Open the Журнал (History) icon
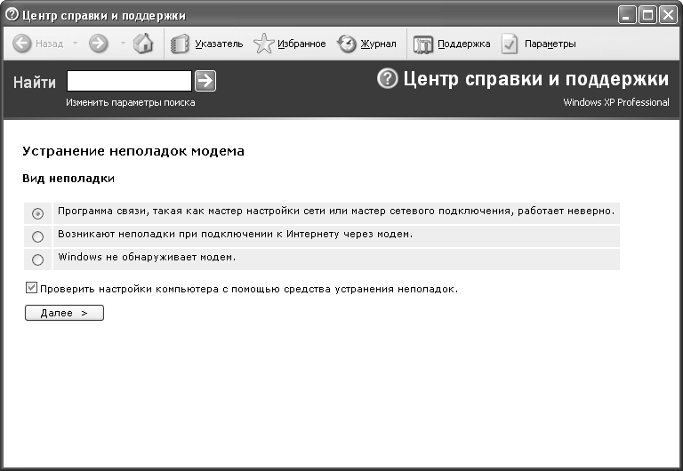683x471 pixels. 347,44
